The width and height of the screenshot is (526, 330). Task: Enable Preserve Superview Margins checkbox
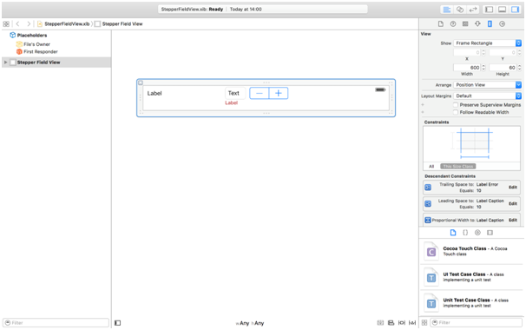(456, 105)
